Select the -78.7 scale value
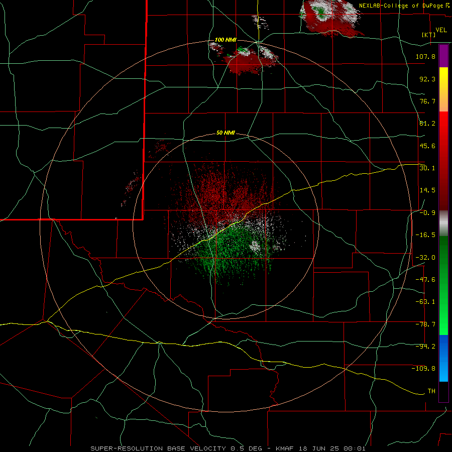 [425, 324]
